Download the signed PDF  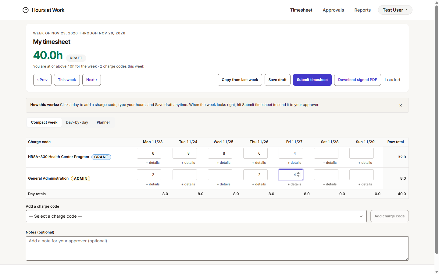pyautogui.click(x=357, y=80)
